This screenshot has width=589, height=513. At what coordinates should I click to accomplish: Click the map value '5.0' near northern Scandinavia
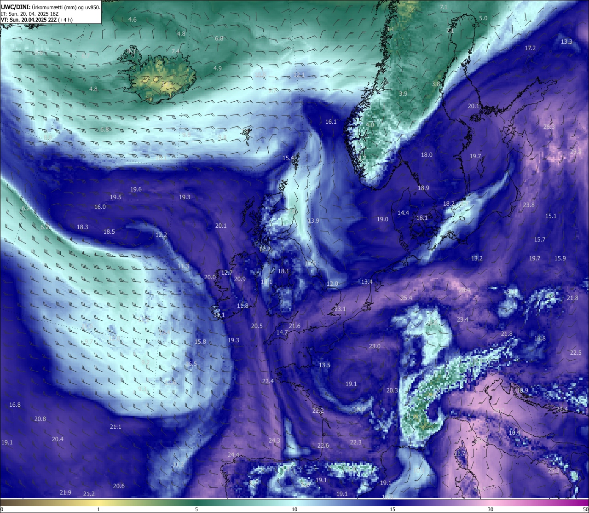click(483, 18)
